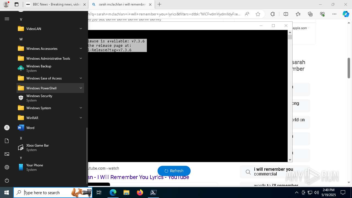The image size is (352, 198).
Task: Expand Windows Accessories folder
Action: (x=50, y=48)
